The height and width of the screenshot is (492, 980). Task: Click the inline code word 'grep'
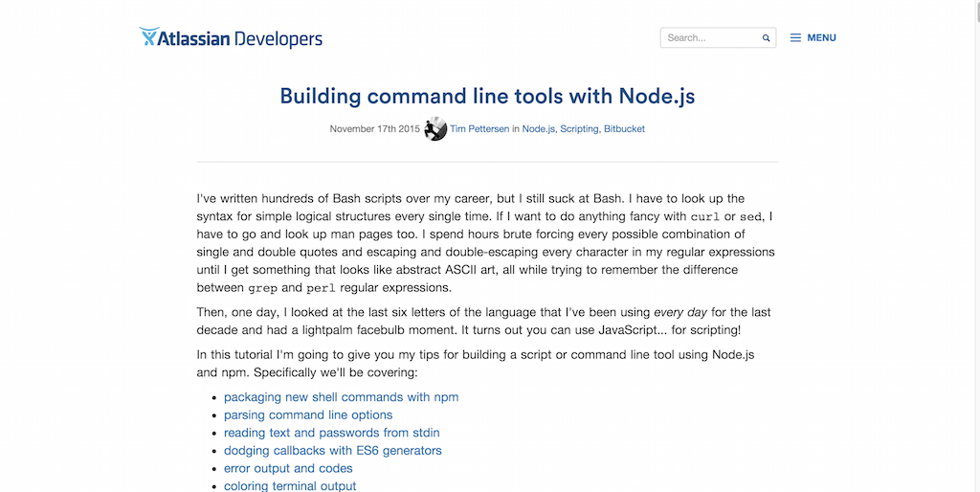tap(263, 288)
